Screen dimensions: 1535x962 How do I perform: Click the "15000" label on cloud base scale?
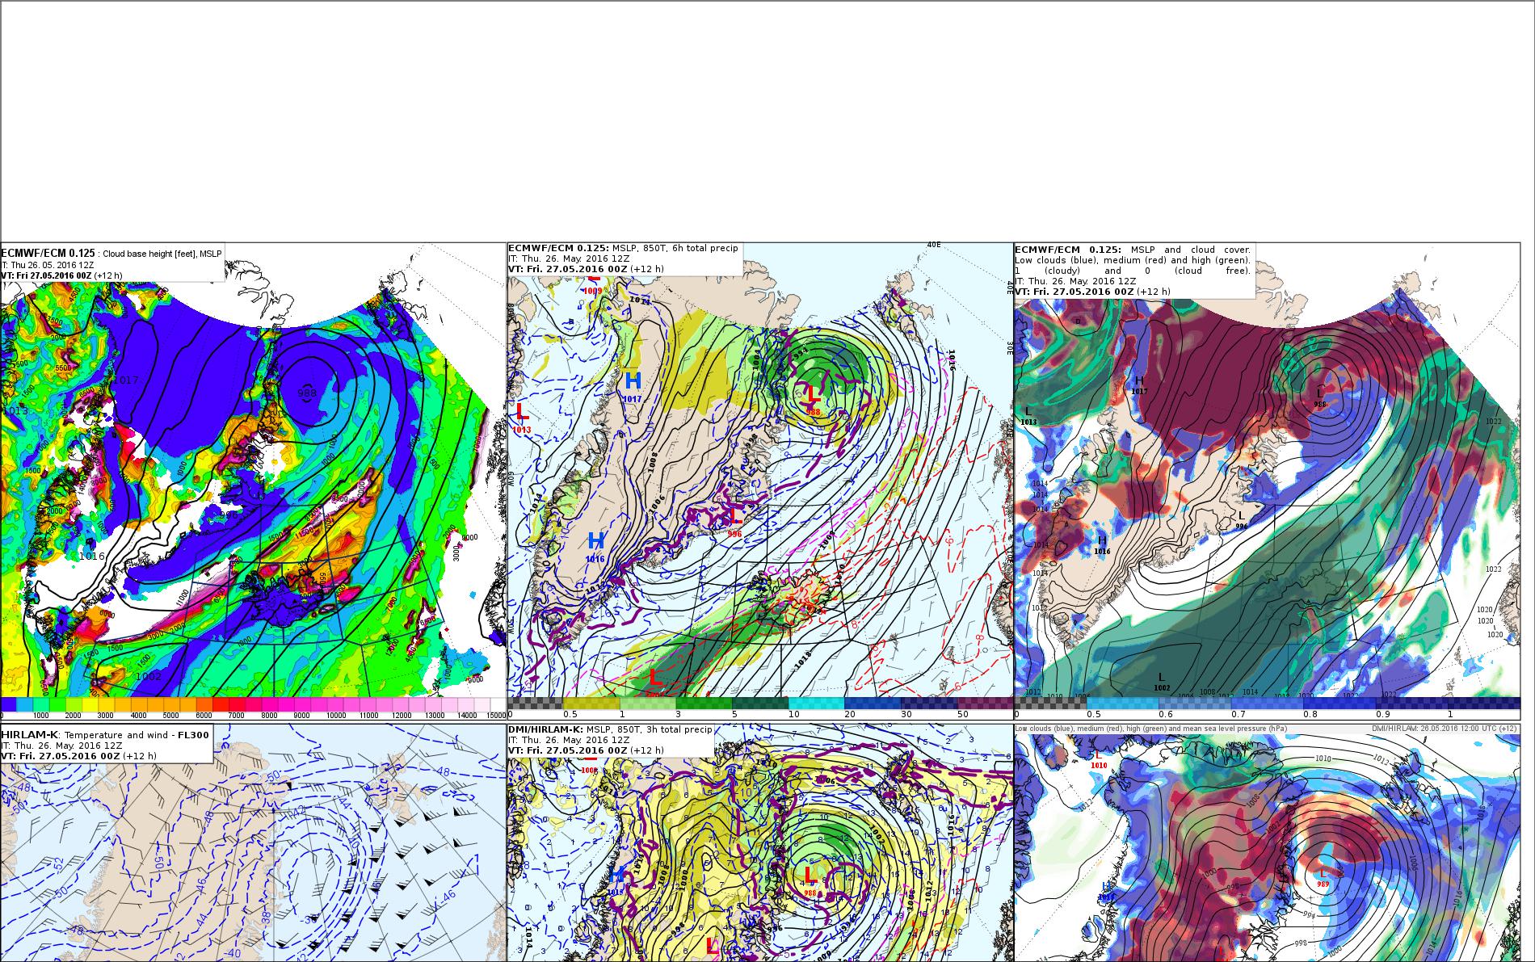coord(497,716)
